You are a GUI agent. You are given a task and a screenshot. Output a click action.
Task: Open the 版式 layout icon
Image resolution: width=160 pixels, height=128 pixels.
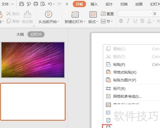click(x=93, y=15)
